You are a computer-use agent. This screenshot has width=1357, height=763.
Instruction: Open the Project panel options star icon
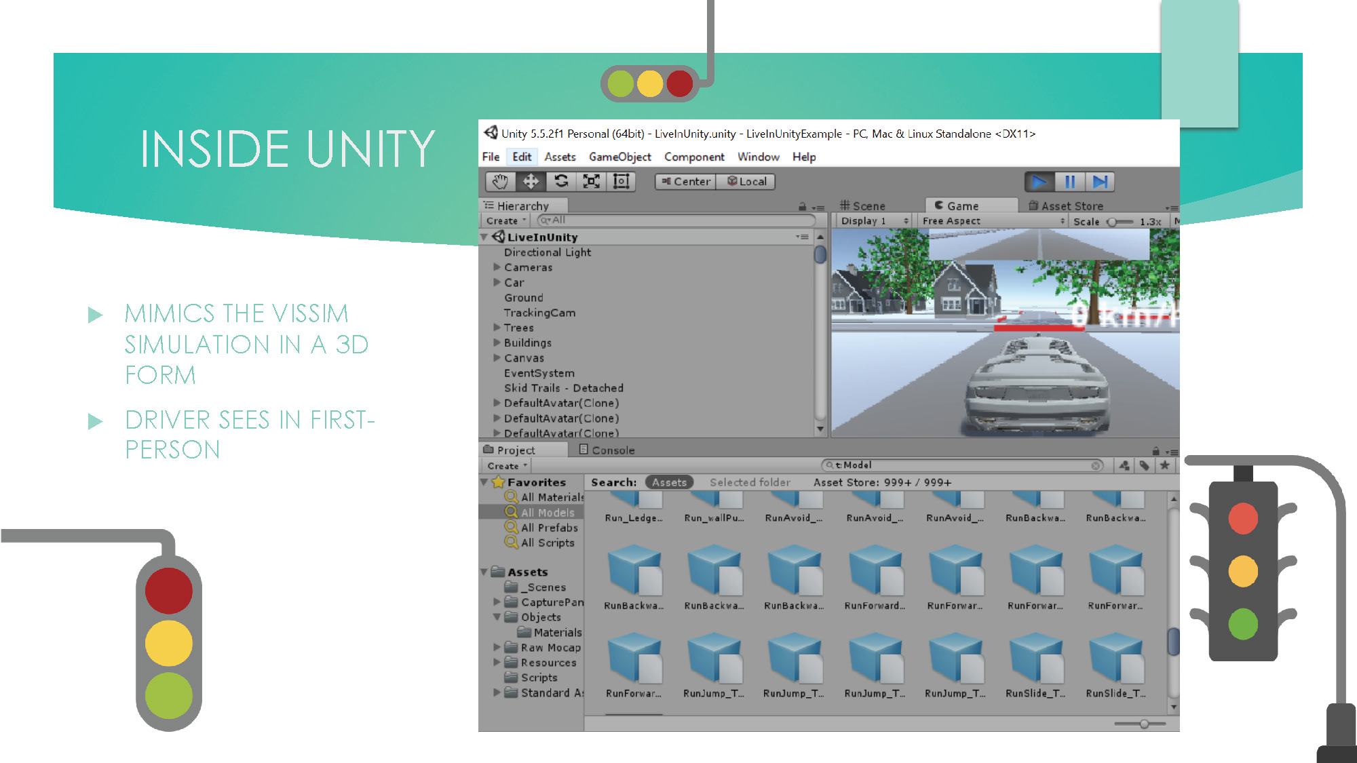click(x=1165, y=466)
